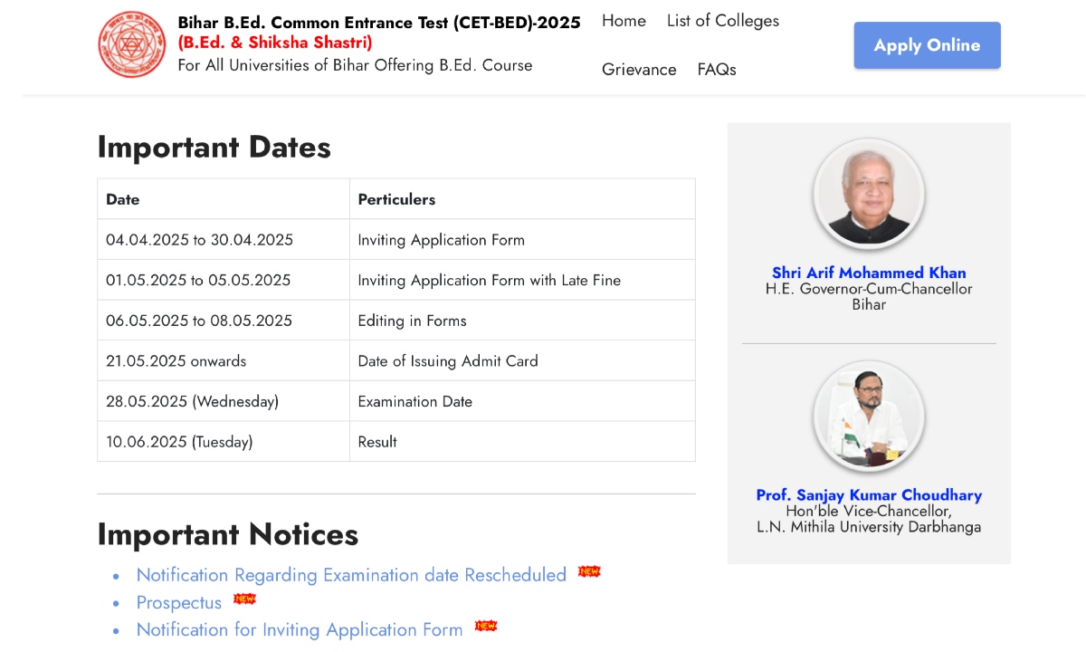Open Notification Regarding Examination date Rescheduled

coord(351,575)
